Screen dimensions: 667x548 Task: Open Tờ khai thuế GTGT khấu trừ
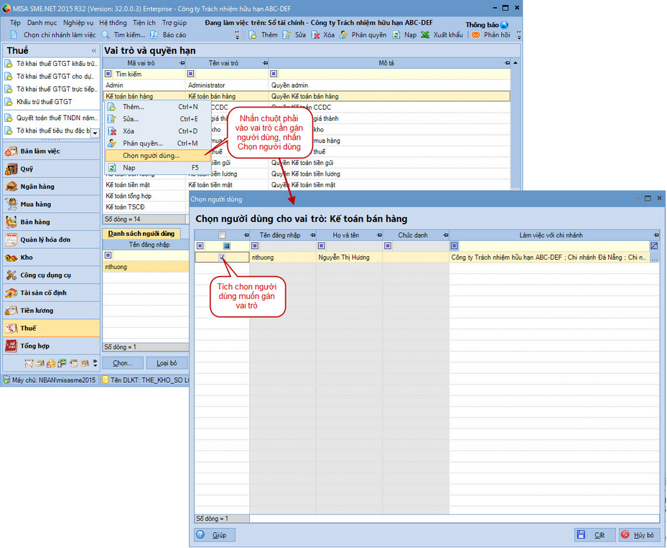[x=52, y=64]
